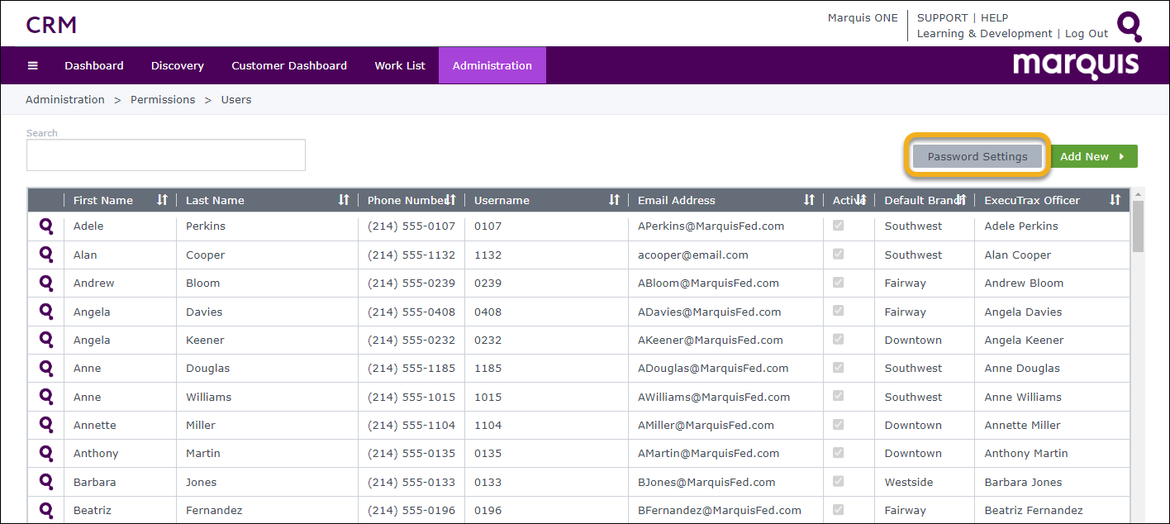The image size is (1170, 524).
Task: Sort by Default Branch column arrows
Action: (960, 200)
